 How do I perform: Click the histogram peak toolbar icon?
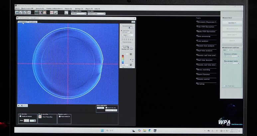40,12
